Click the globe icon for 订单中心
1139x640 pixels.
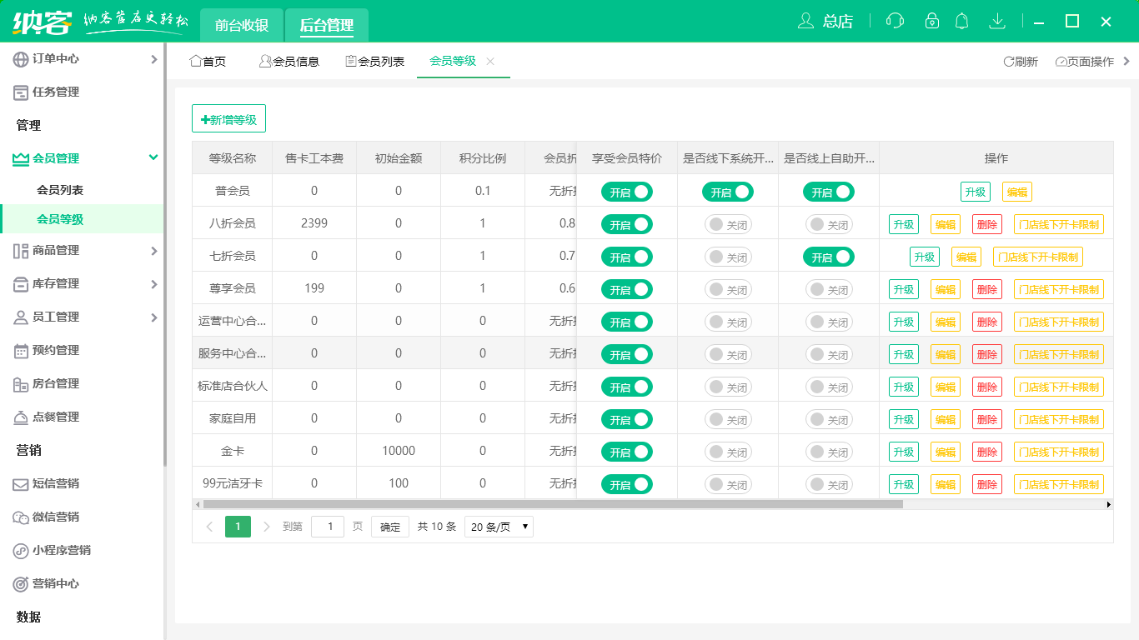click(21, 59)
